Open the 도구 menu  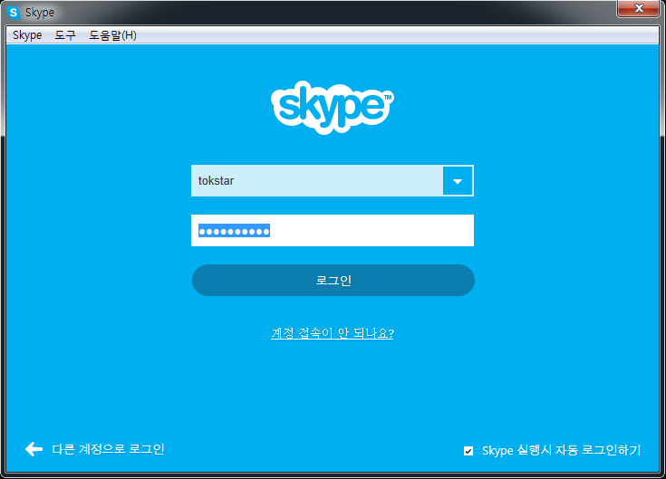[x=65, y=35]
